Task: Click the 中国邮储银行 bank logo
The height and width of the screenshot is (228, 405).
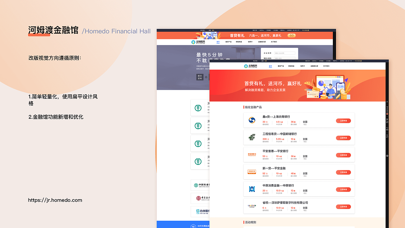Action: click(252, 137)
